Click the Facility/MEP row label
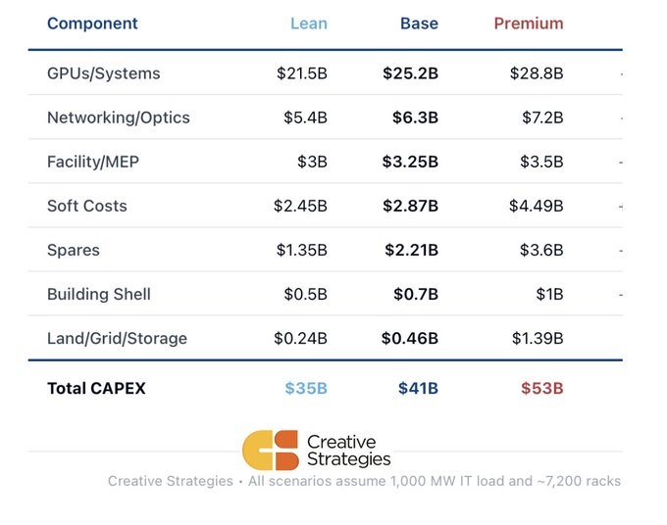This screenshot has height=525, width=667. tap(93, 162)
